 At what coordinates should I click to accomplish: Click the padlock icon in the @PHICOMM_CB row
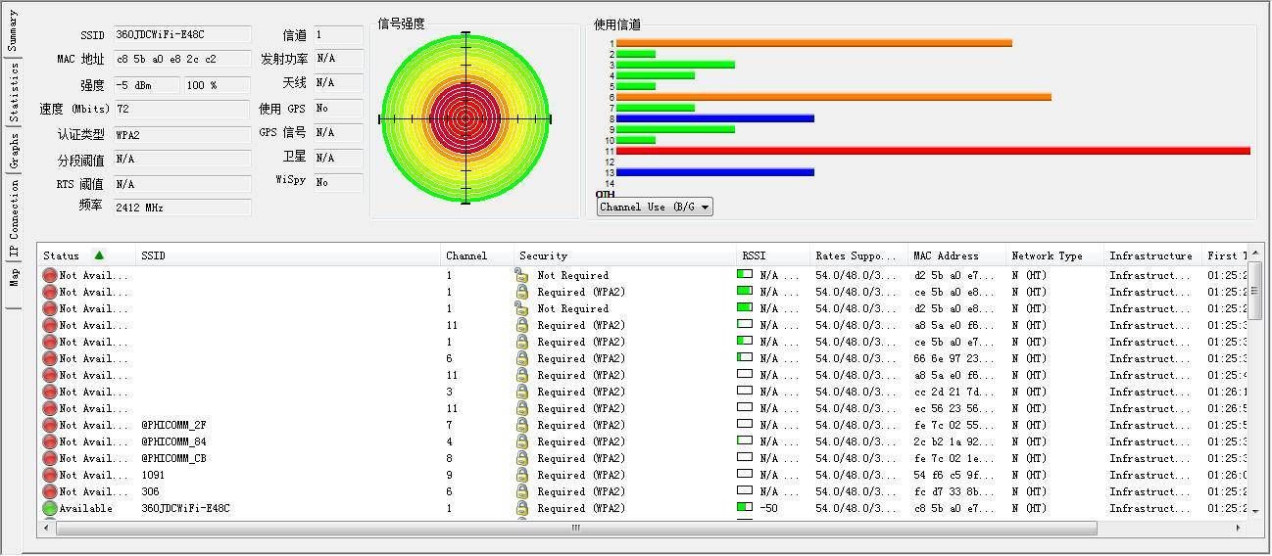(x=522, y=459)
